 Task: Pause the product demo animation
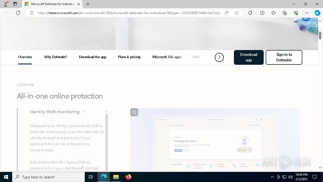tap(134, 112)
